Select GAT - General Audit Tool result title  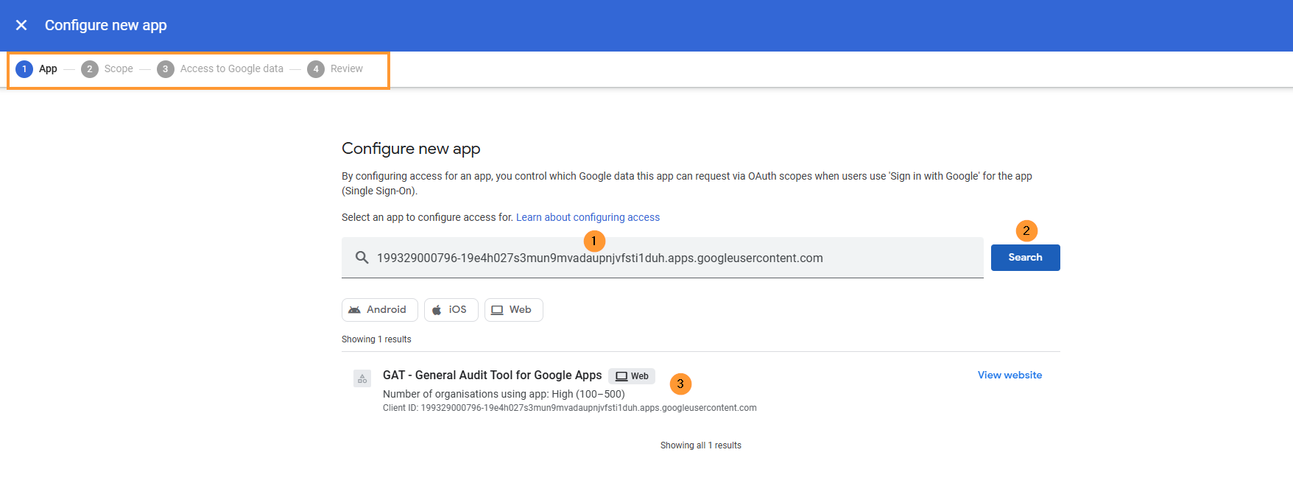coord(492,376)
